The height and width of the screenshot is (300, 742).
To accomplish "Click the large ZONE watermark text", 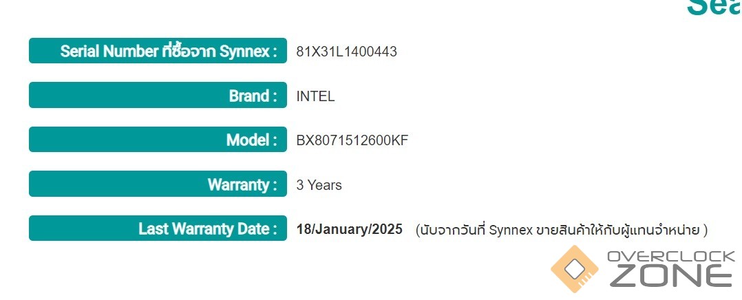I will pos(670,277).
